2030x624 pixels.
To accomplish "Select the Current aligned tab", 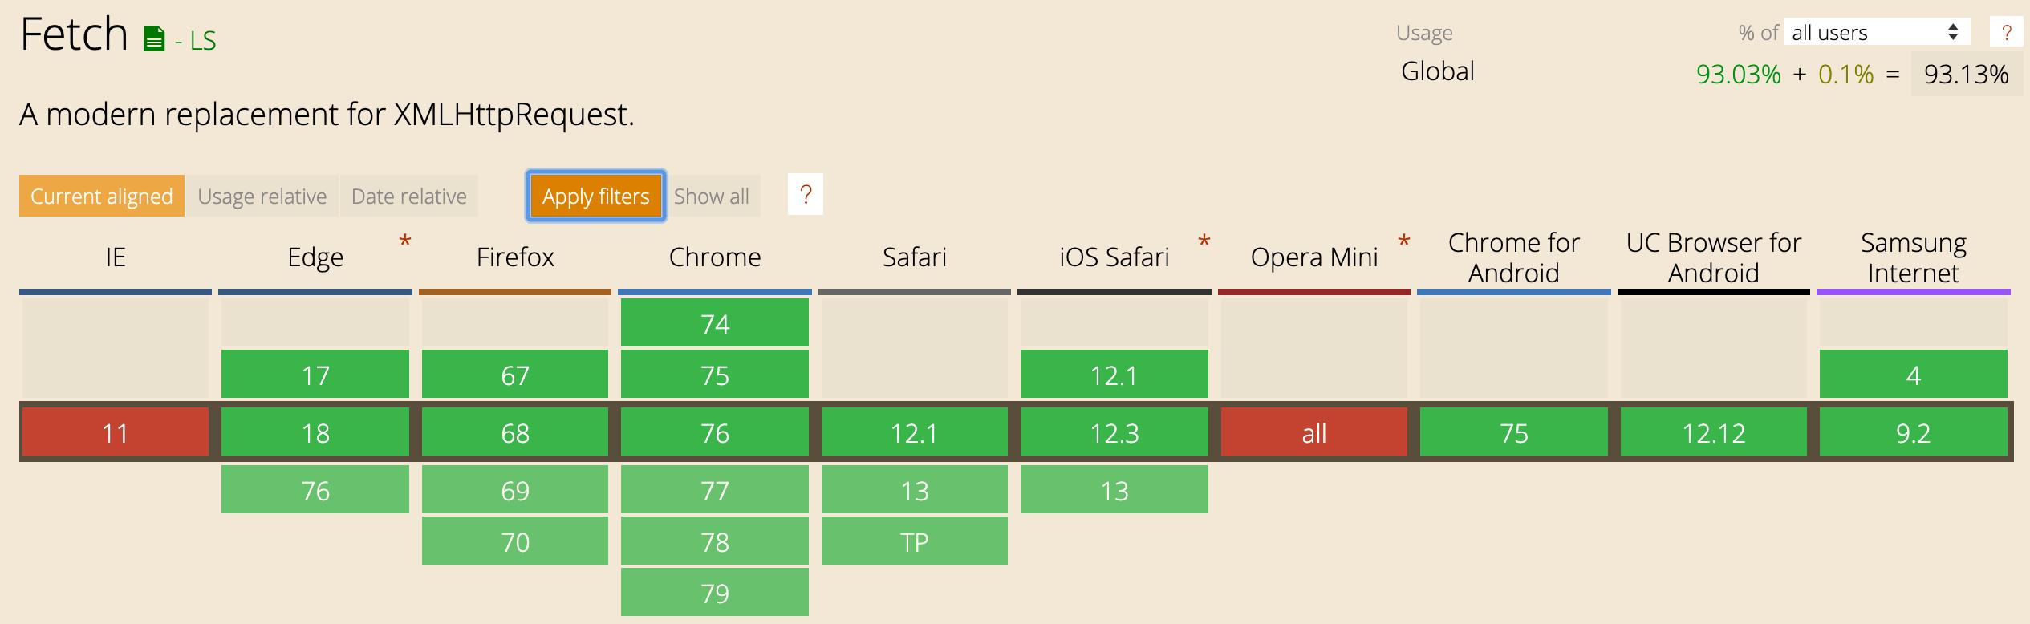I will 101,195.
